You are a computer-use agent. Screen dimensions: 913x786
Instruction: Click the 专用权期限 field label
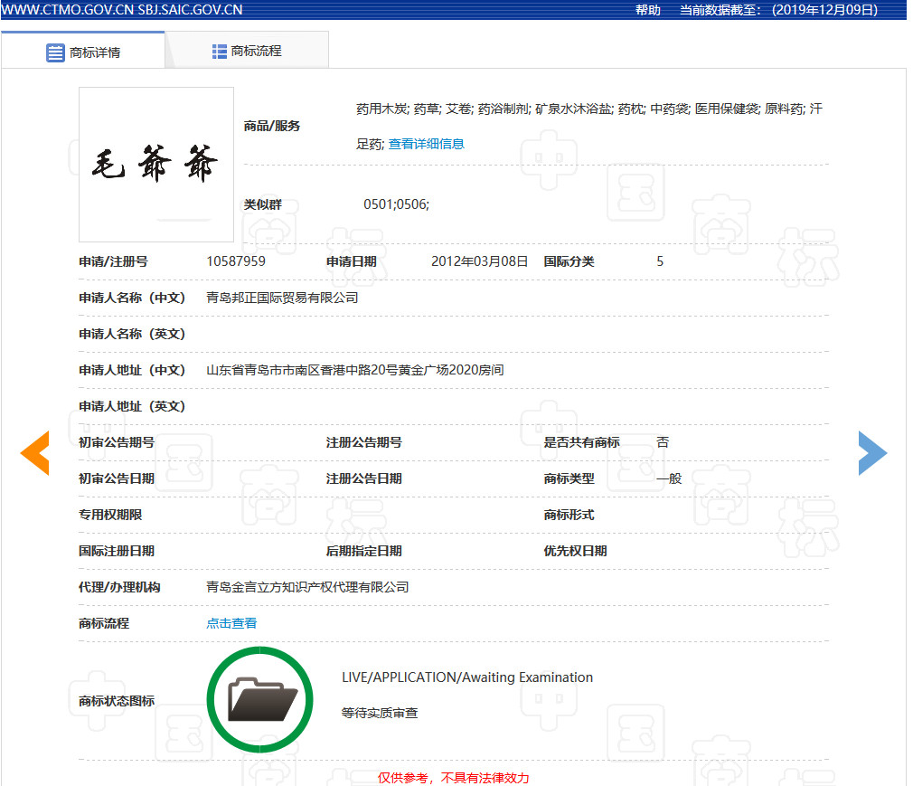(110, 515)
